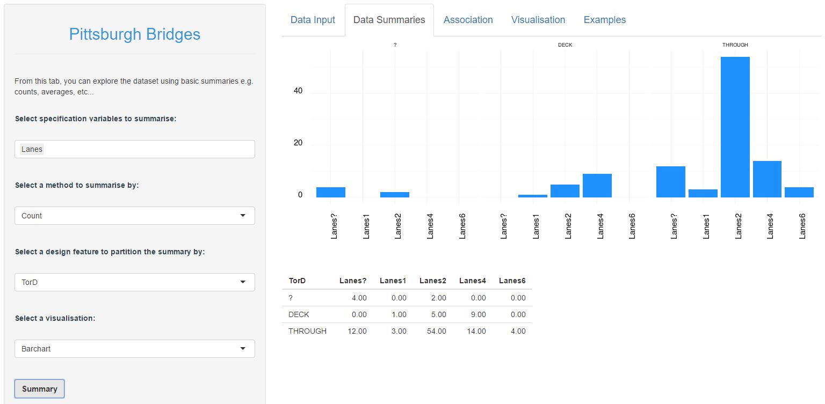
Task: Click the 40 label on the y-axis
Action: (x=298, y=91)
